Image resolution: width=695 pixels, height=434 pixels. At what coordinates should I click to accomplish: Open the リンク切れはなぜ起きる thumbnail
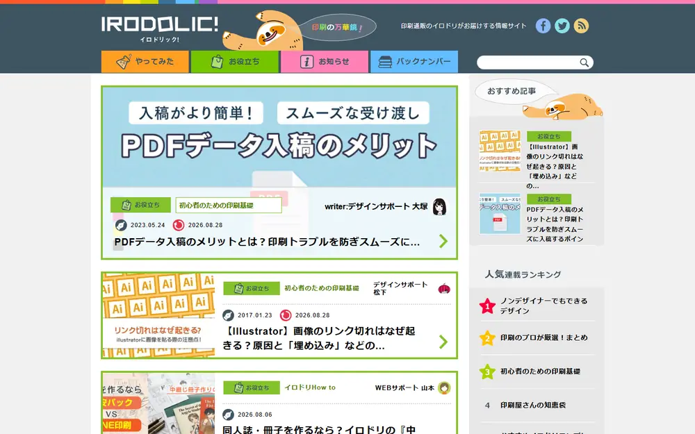pos(158,315)
